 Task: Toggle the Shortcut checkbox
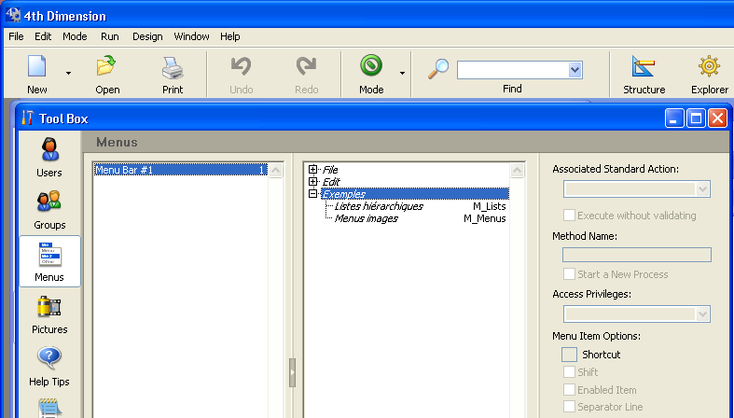tap(570, 355)
